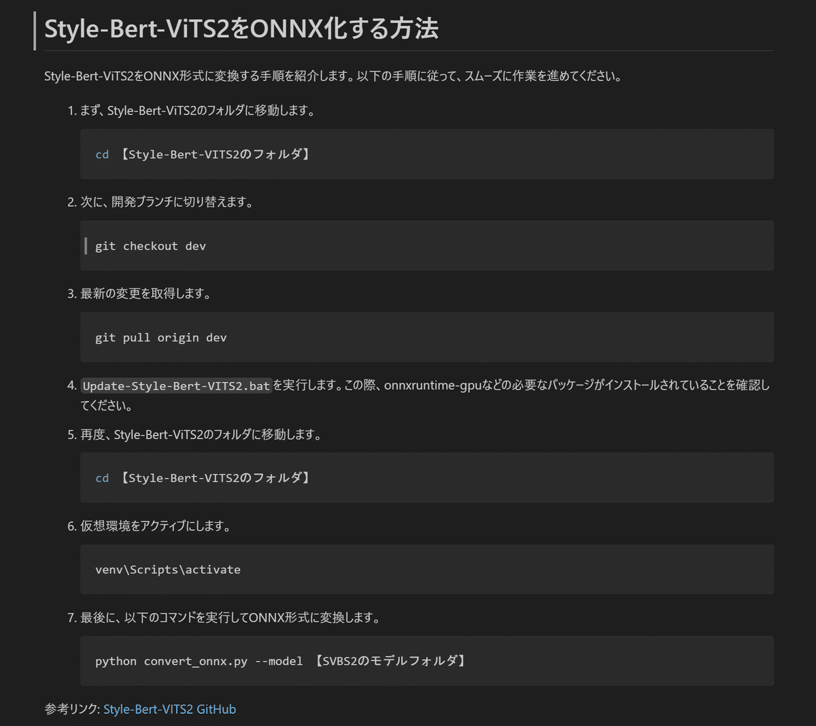The image size is (816, 726).
Task: Select the 'venv\Scripts\activate' code block
Action: pos(427,569)
